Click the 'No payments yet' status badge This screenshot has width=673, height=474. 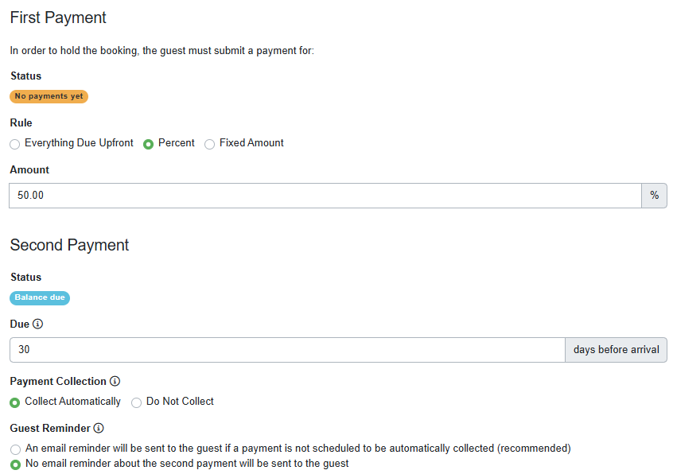point(49,95)
